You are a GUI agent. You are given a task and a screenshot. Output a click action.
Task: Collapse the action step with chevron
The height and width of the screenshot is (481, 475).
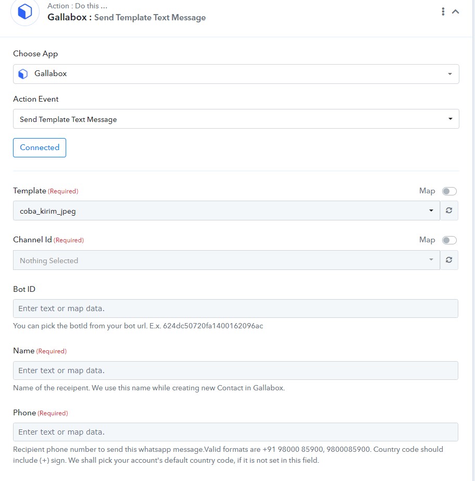455,11
